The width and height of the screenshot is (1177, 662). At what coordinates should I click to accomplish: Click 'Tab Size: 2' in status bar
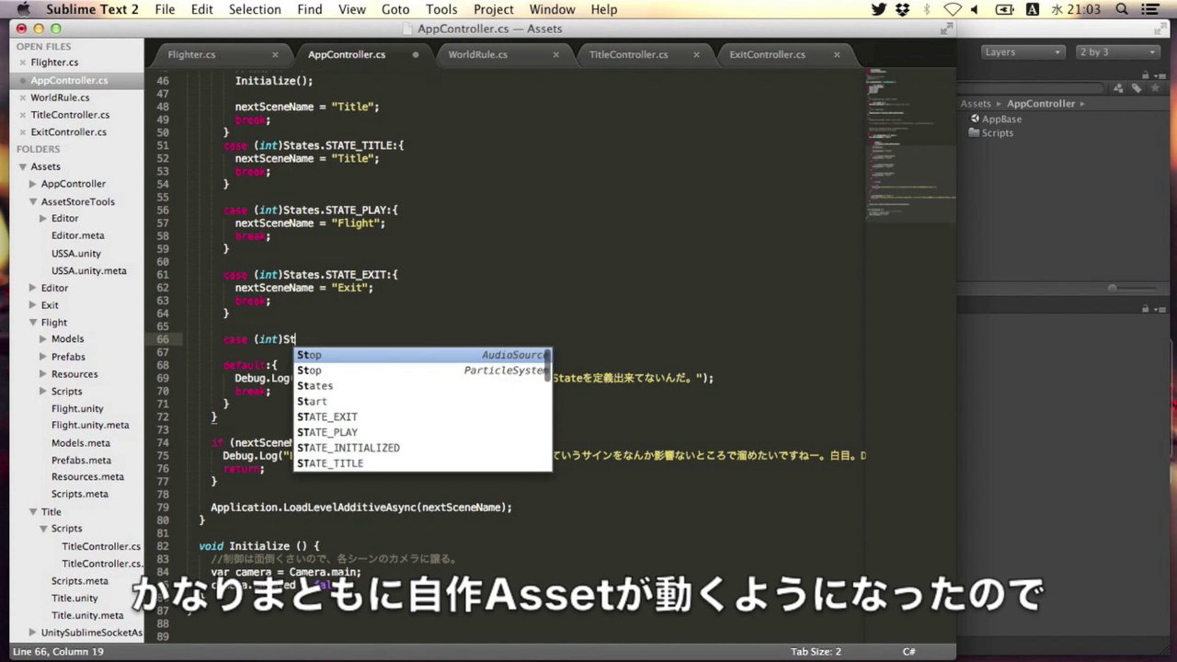816,651
